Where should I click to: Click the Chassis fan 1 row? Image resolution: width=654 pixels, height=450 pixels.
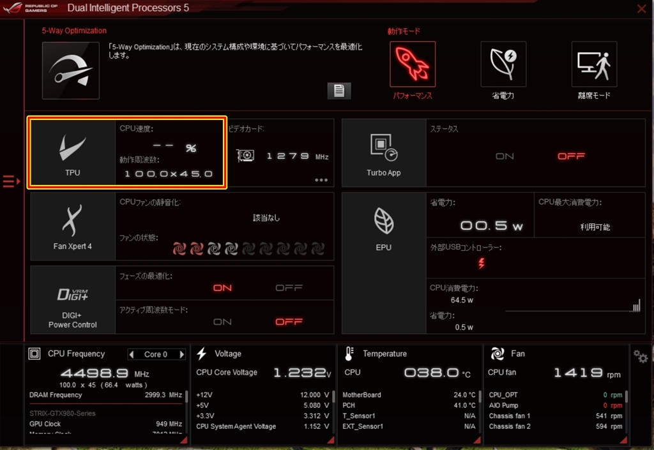[556, 416]
